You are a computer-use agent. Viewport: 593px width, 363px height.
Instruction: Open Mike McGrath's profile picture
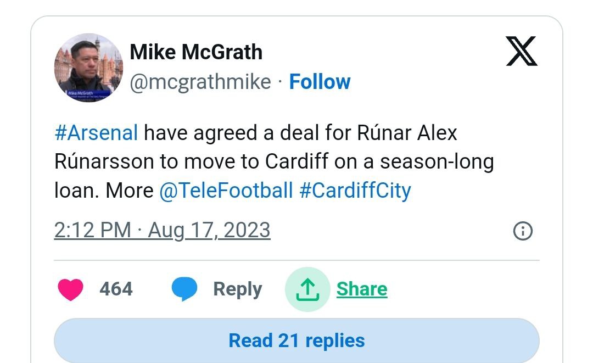pyautogui.click(x=88, y=68)
